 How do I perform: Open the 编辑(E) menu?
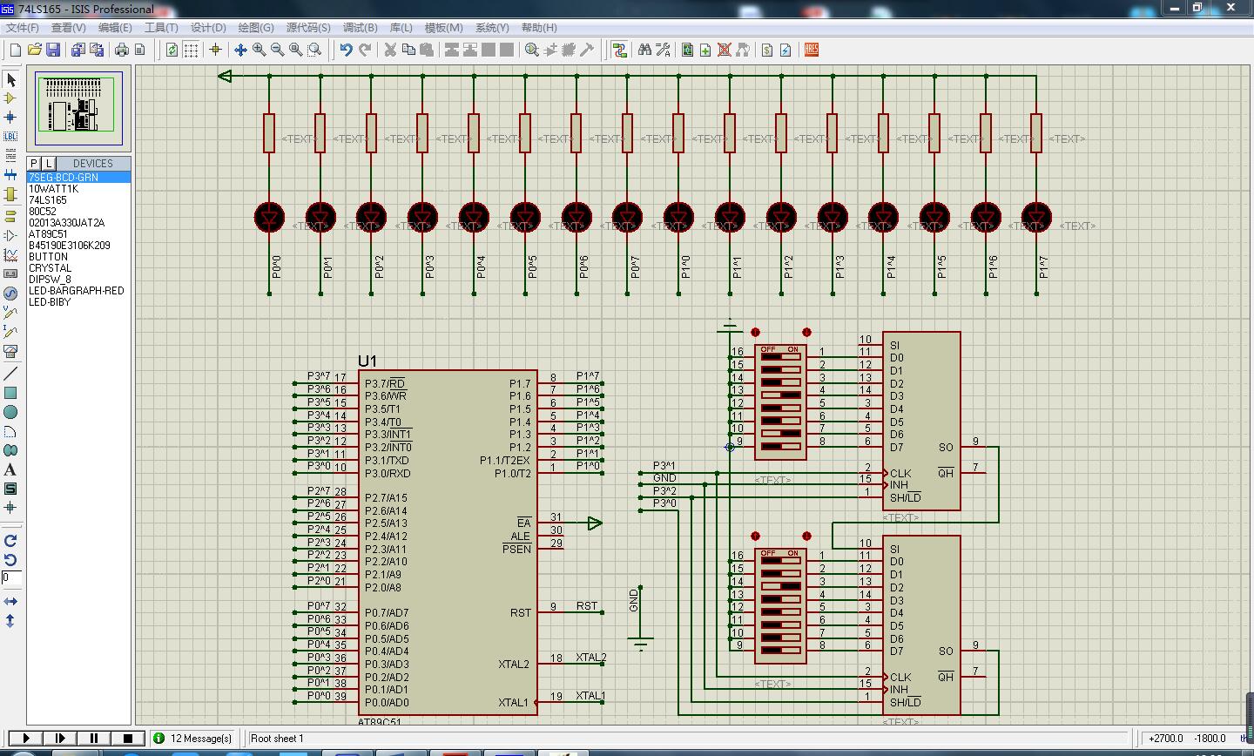pos(115,27)
